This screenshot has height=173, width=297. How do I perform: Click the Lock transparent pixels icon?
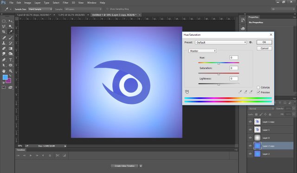pyautogui.click(x=256, y=114)
